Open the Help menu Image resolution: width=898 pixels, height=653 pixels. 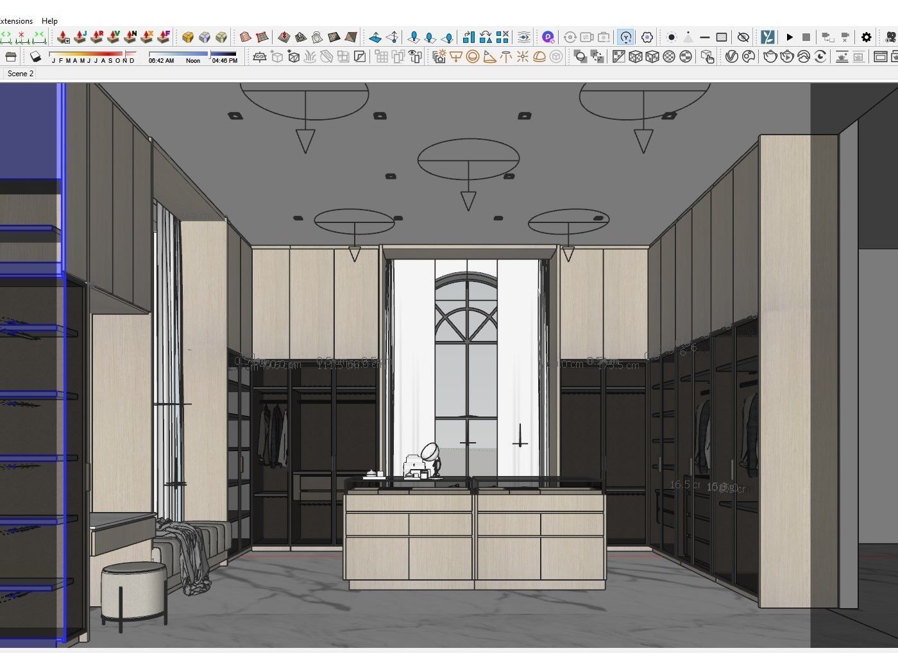coord(49,21)
